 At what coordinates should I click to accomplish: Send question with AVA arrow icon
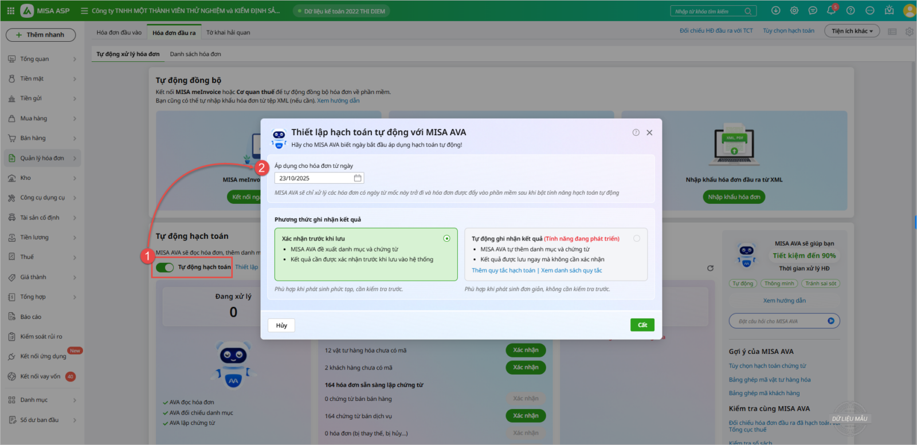[x=830, y=321]
